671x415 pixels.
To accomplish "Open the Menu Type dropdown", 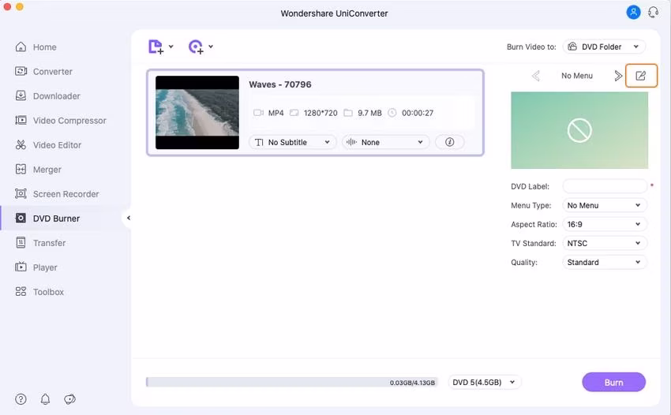I will [x=604, y=205].
